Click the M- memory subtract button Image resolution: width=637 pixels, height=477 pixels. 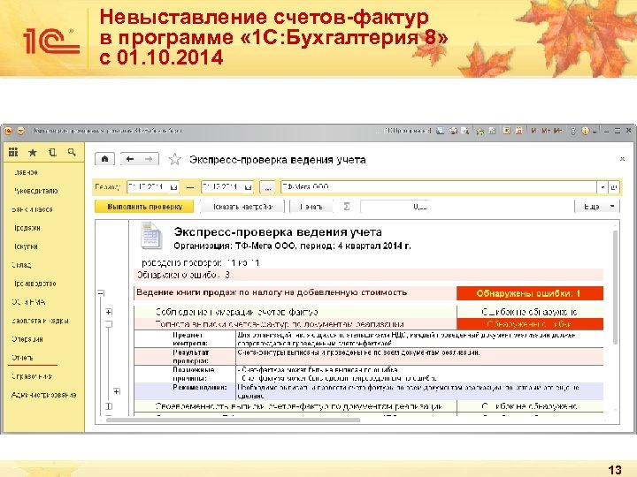click(558, 131)
